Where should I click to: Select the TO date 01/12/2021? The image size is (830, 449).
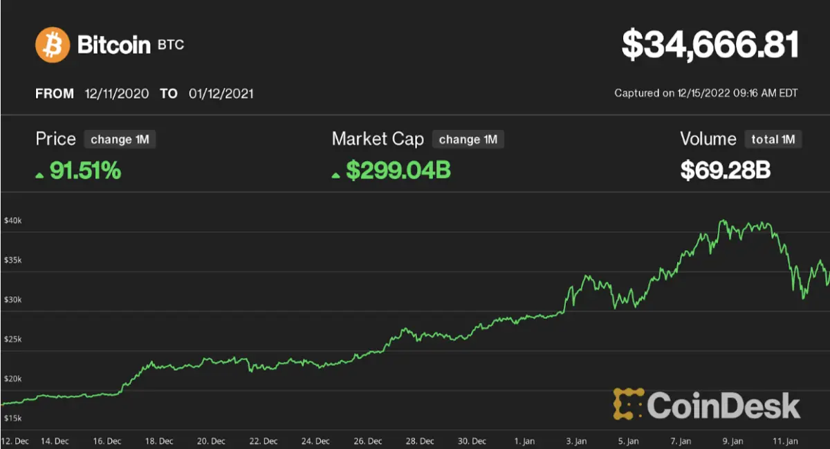(221, 93)
